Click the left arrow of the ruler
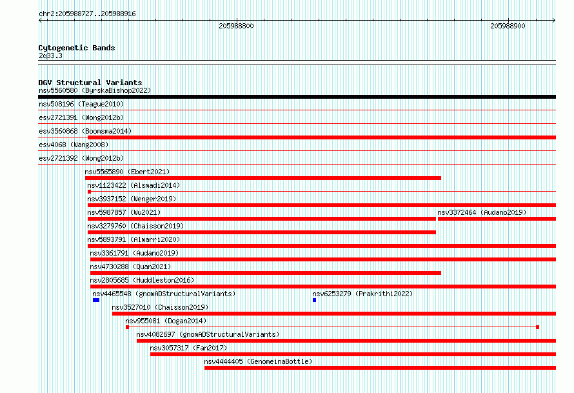574x393 pixels. (x=40, y=20)
